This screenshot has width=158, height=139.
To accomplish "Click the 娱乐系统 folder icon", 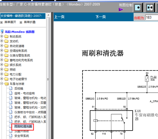I will pyautogui.click(x=6, y=65).
